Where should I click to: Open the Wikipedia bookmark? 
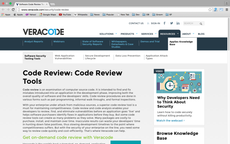point(80,15)
